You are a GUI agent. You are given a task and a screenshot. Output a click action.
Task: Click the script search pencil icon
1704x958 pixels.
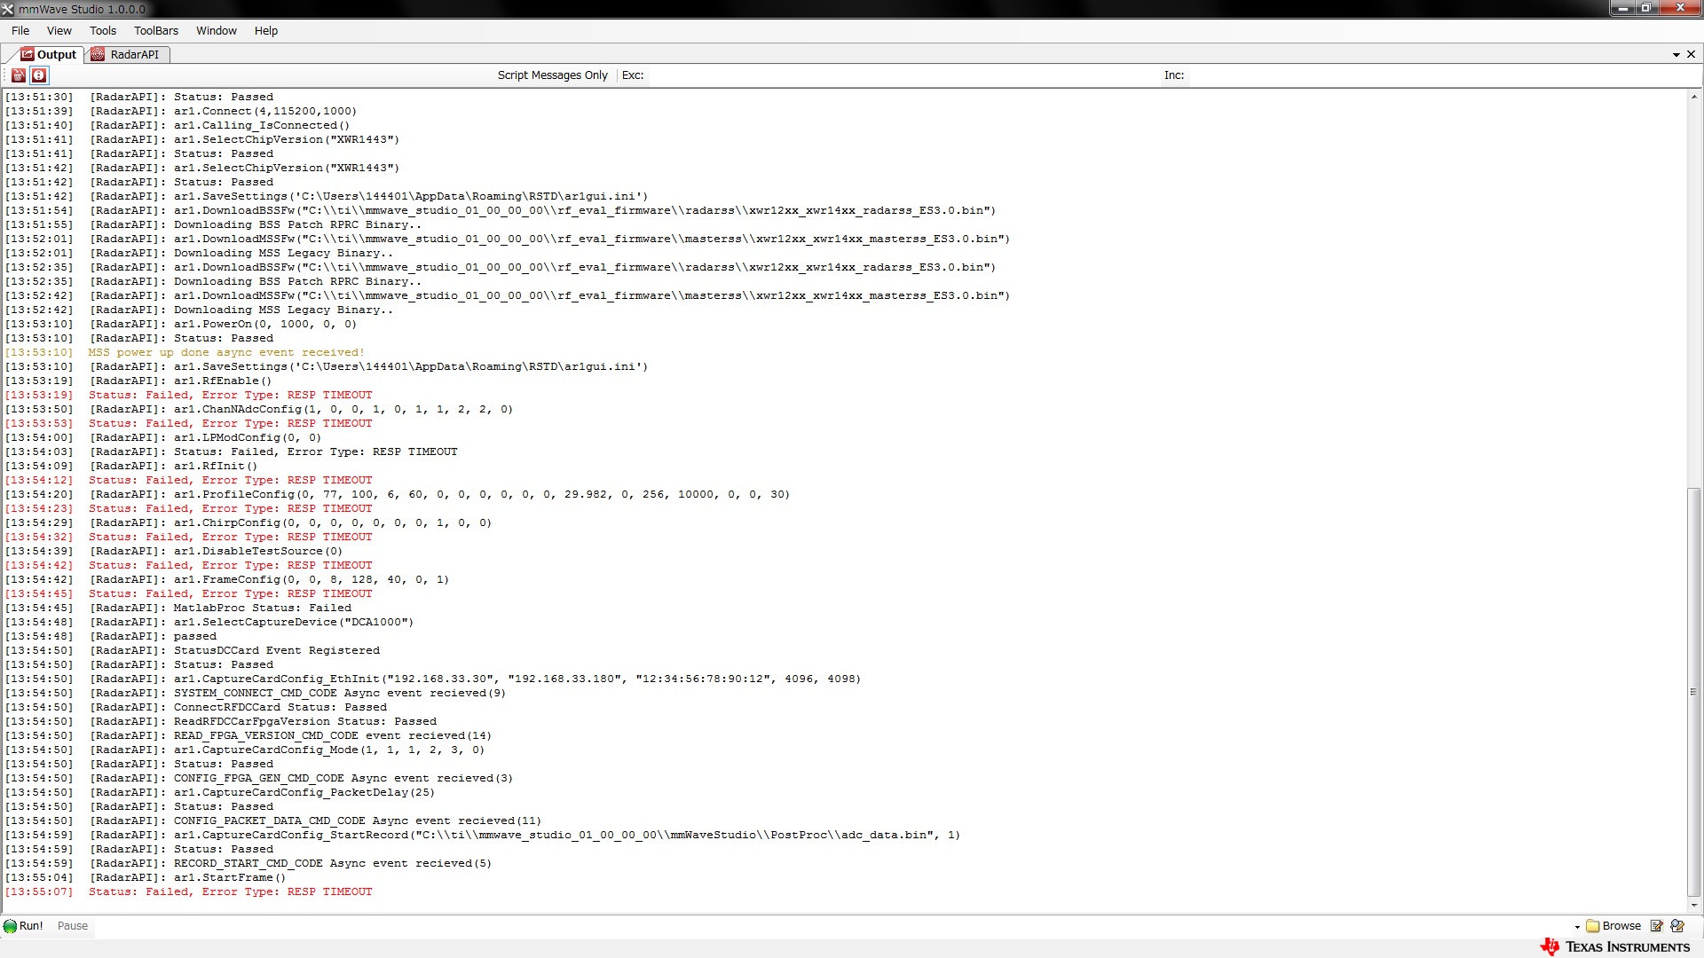pyautogui.click(x=1677, y=926)
